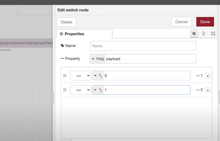This screenshot has height=141, width=220.
Task: Grab the drag handle of rule 1
Action: click(65, 76)
